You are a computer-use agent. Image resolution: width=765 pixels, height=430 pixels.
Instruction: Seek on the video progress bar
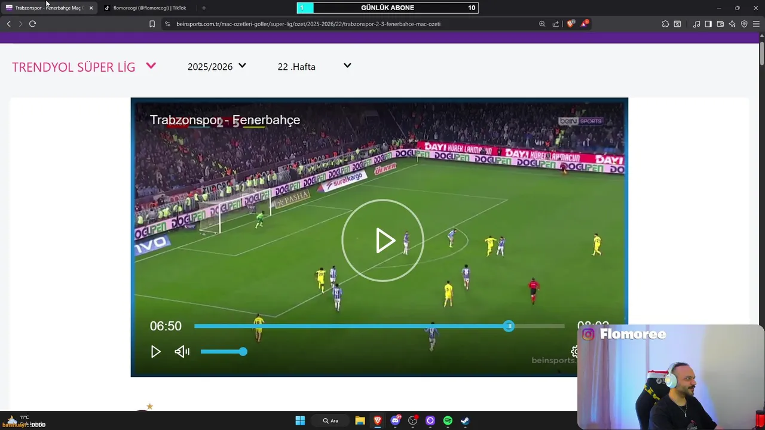(379, 326)
